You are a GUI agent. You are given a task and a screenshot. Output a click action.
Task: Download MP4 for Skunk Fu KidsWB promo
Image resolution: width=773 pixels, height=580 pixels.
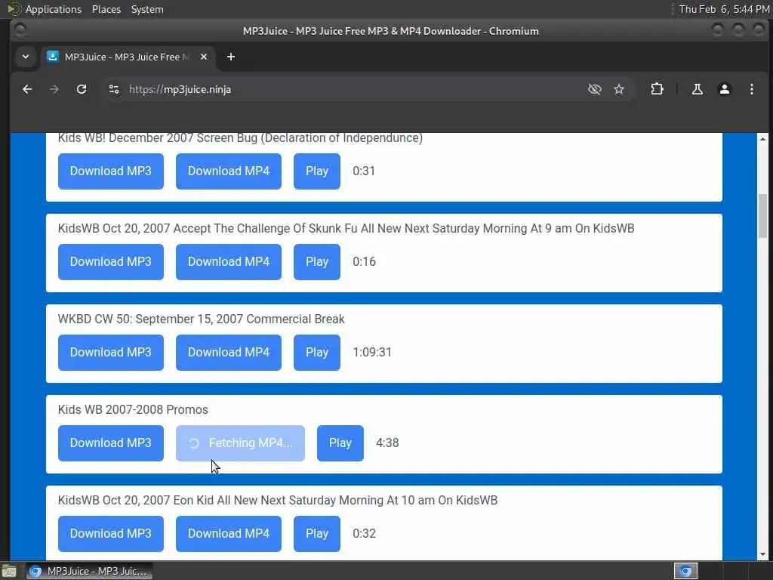point(228,262)
